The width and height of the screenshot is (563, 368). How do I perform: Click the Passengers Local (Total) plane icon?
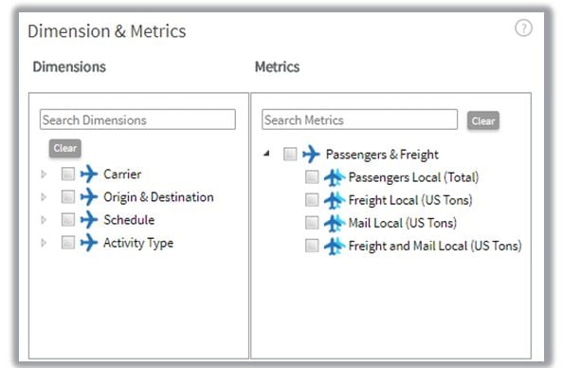335,177
